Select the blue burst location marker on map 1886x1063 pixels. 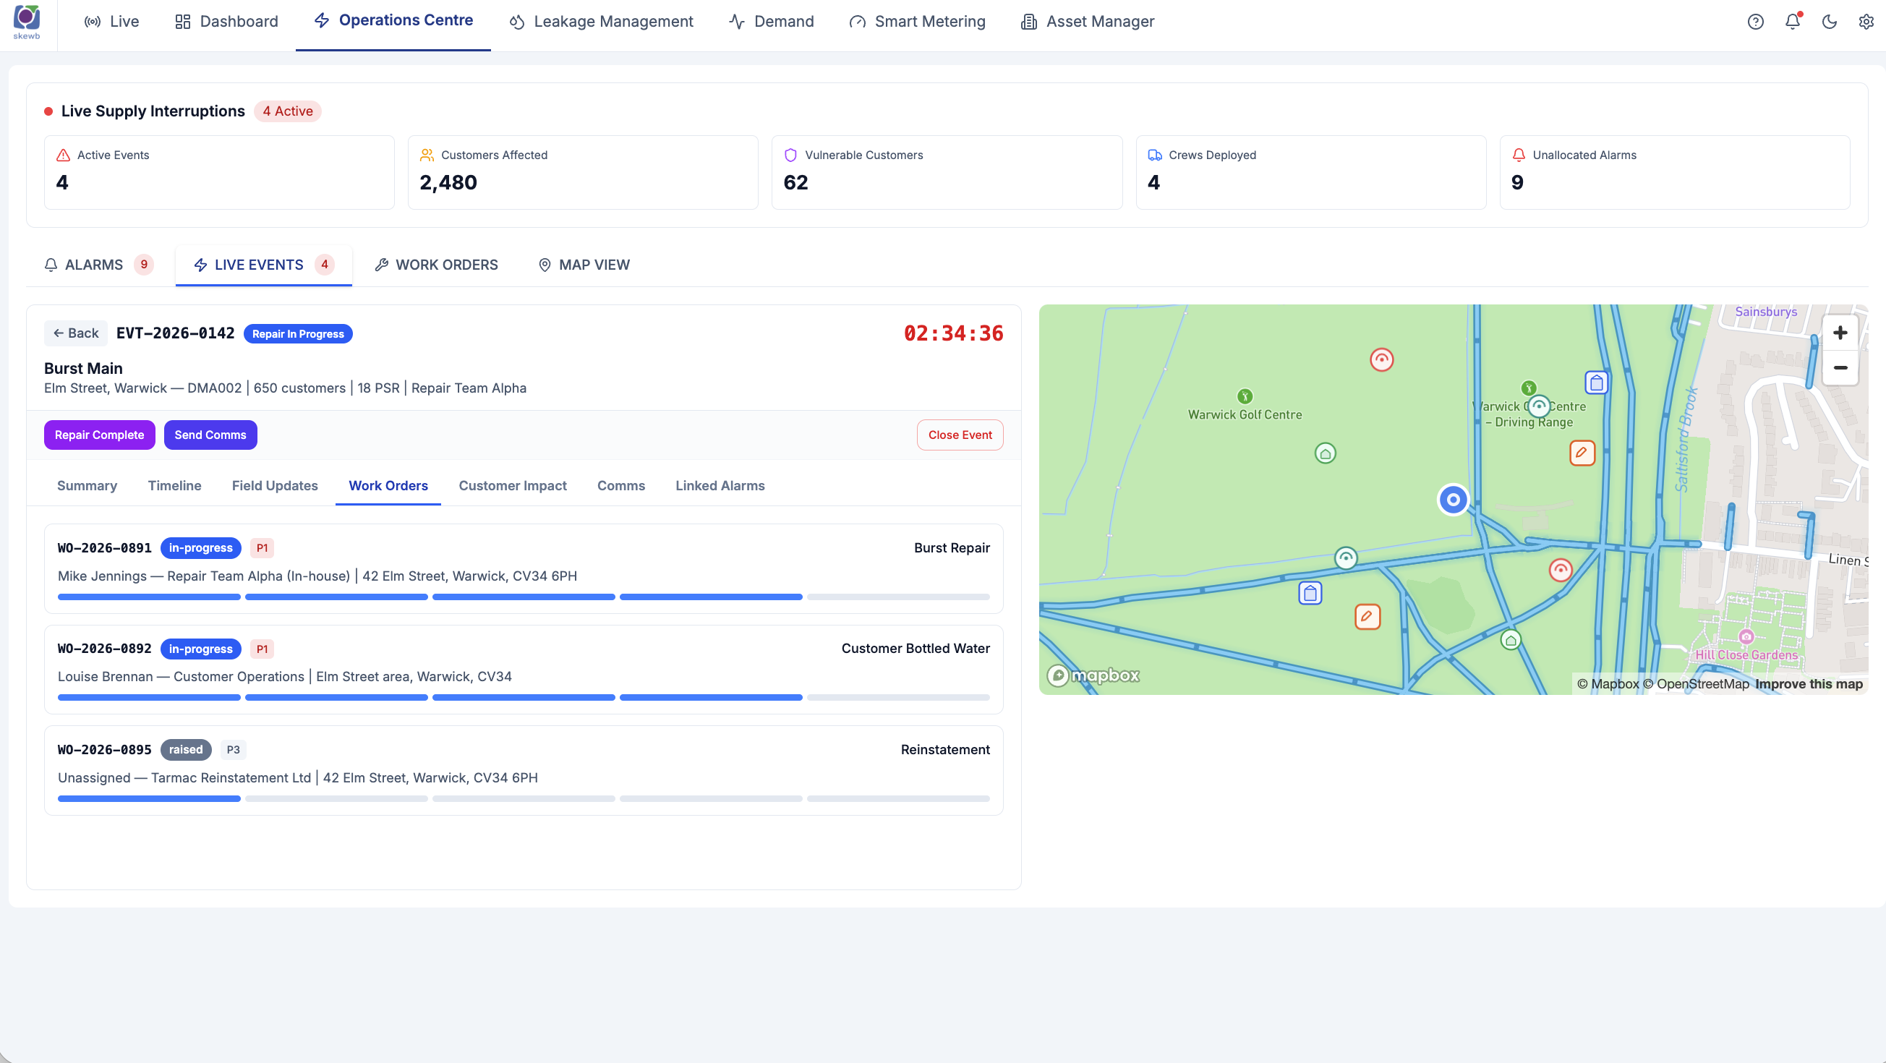[x=1454, y=500]
